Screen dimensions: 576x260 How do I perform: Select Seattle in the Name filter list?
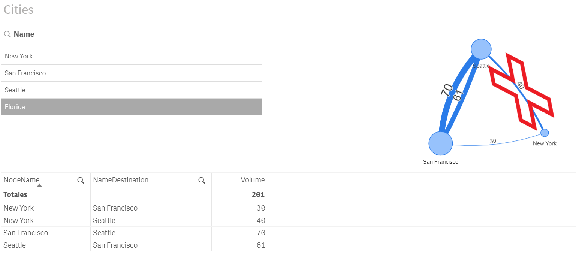132,90
